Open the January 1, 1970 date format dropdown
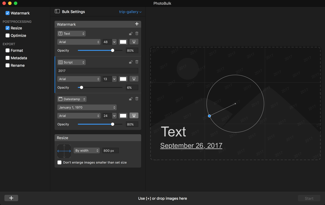The width and height of the screenshot is (325, 205). point(87,107)
